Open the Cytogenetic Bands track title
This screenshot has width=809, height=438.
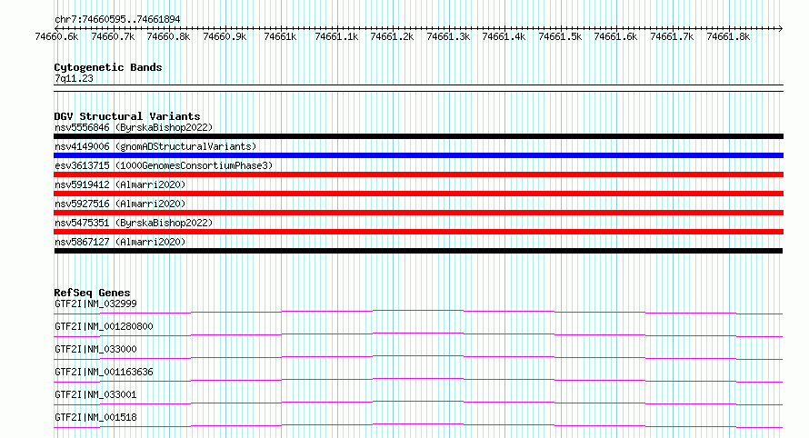pos(108,67)
